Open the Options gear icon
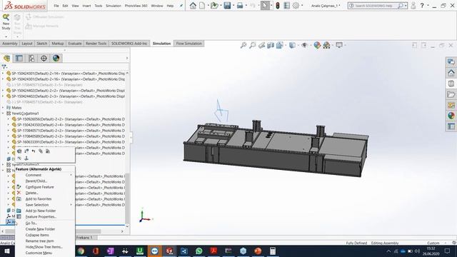The height and width of the screenshot is (257, 457). point(296,6)
